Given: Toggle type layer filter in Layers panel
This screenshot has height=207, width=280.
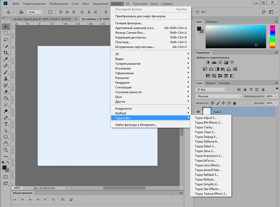Looking at the screenshot, I should (251, 89).
